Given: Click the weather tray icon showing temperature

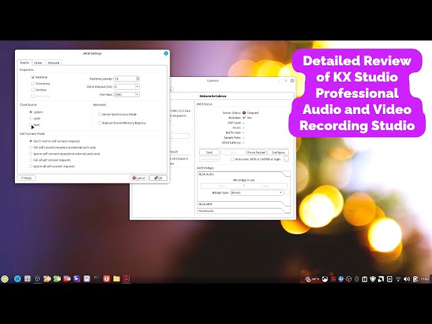Looking at the screenshot, I should tap(312, 279).
